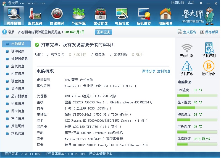Click 生成报告 to generate report

point(187,32)
